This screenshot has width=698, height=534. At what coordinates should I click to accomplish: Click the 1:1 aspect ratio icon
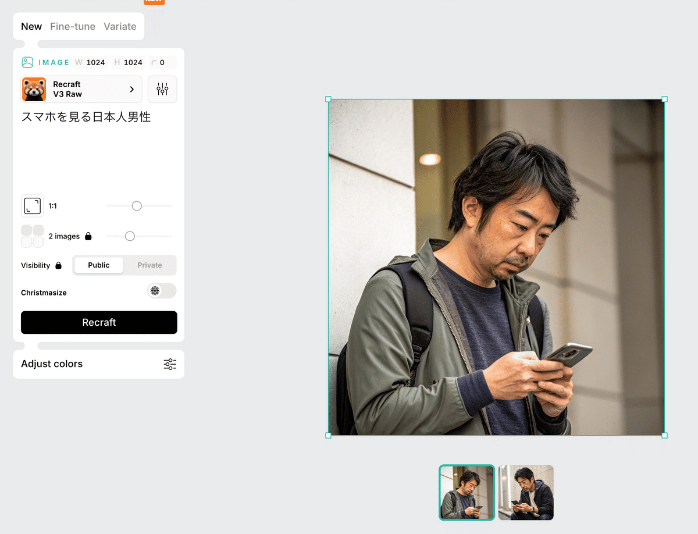pyautogui.click(x=33, y=206)
